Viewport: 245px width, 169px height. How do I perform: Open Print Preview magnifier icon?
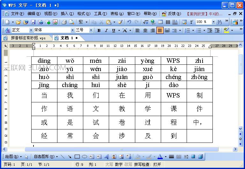(x=72, y=22)
